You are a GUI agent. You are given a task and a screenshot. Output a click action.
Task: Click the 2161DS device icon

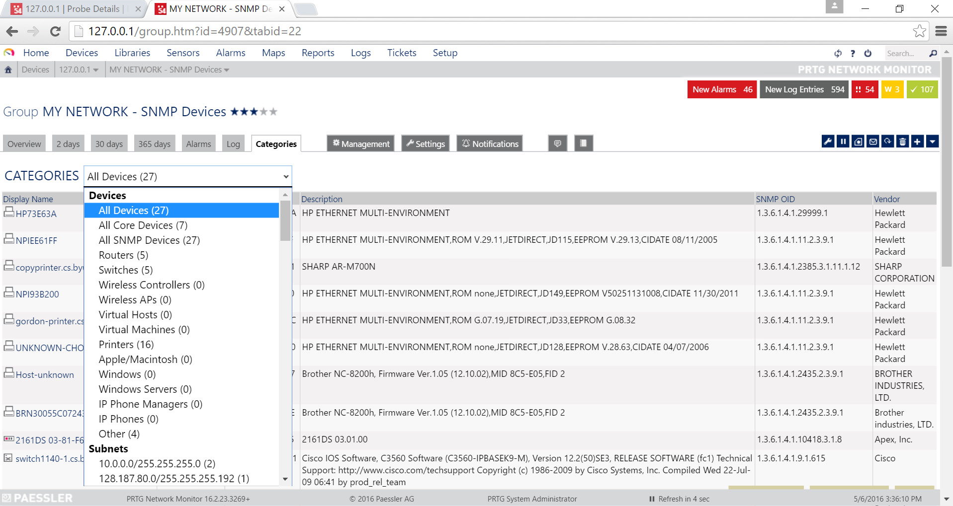9,439
